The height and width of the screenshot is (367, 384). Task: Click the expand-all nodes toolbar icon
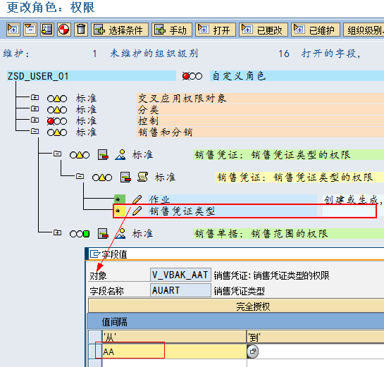(13, 30)
